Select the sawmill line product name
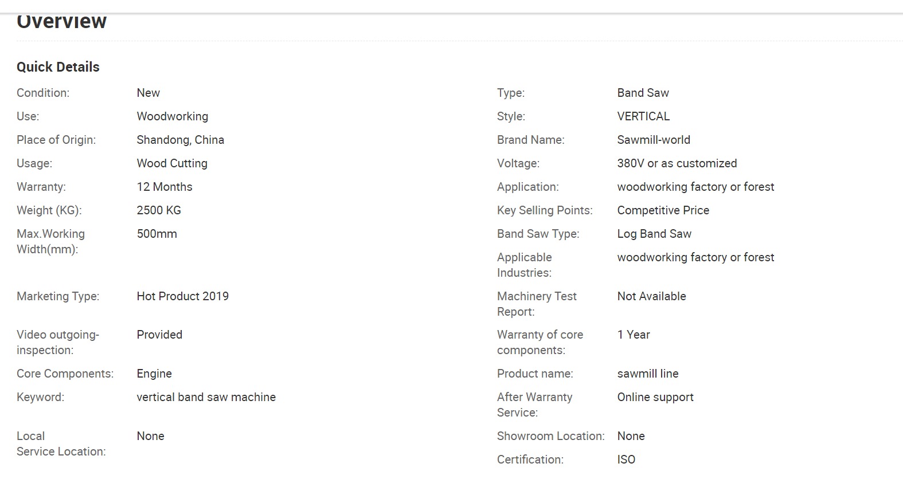Image resolution: width=903 pixels, height=479 pixels. (x=648, y=374)
